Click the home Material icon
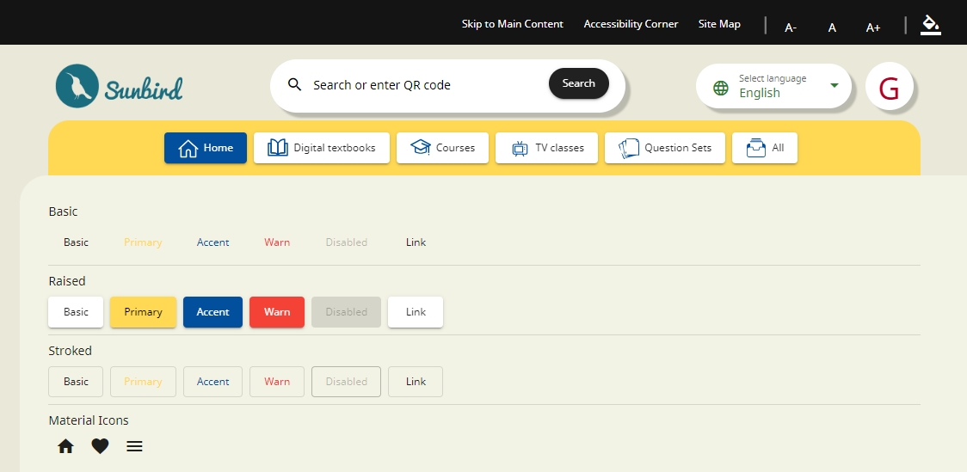The image size is (967, 472). [65, 446]
